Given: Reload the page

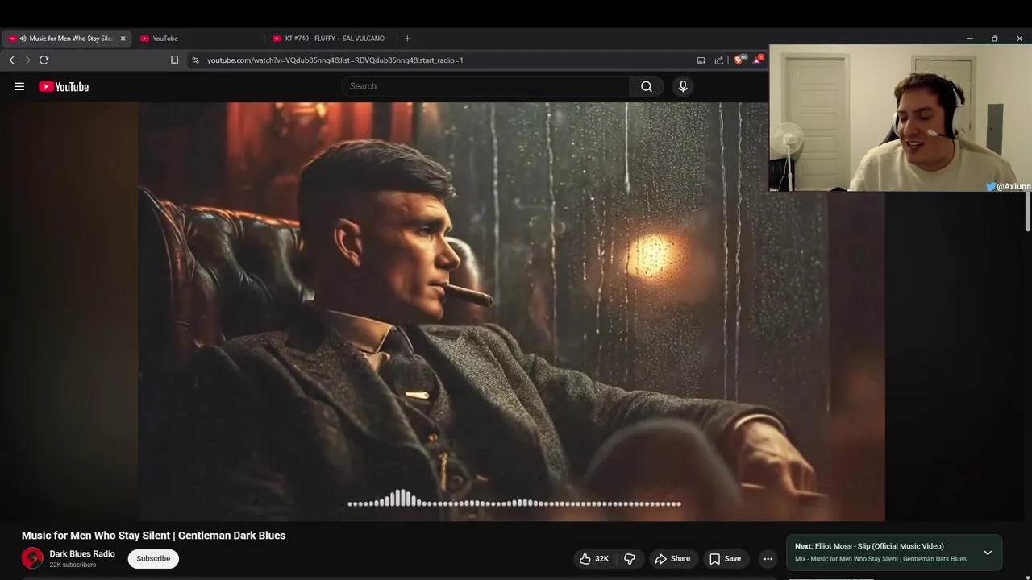Looking at the screenshot, I should click(44, 60).
